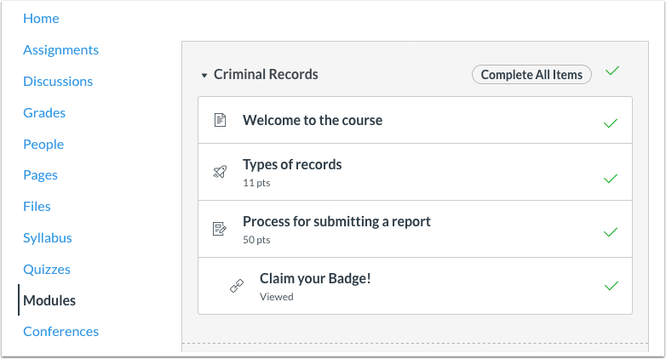The image size is (666, 359).
Task: Open the Conferences page
Action: coord(60,332)
